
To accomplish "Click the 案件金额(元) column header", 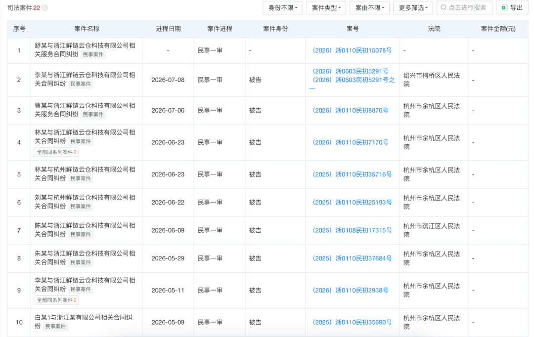I will [498, 29].
